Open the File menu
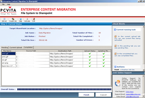 [x=3, y=4]
